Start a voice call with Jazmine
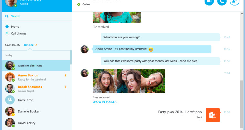 click(222, 2)
